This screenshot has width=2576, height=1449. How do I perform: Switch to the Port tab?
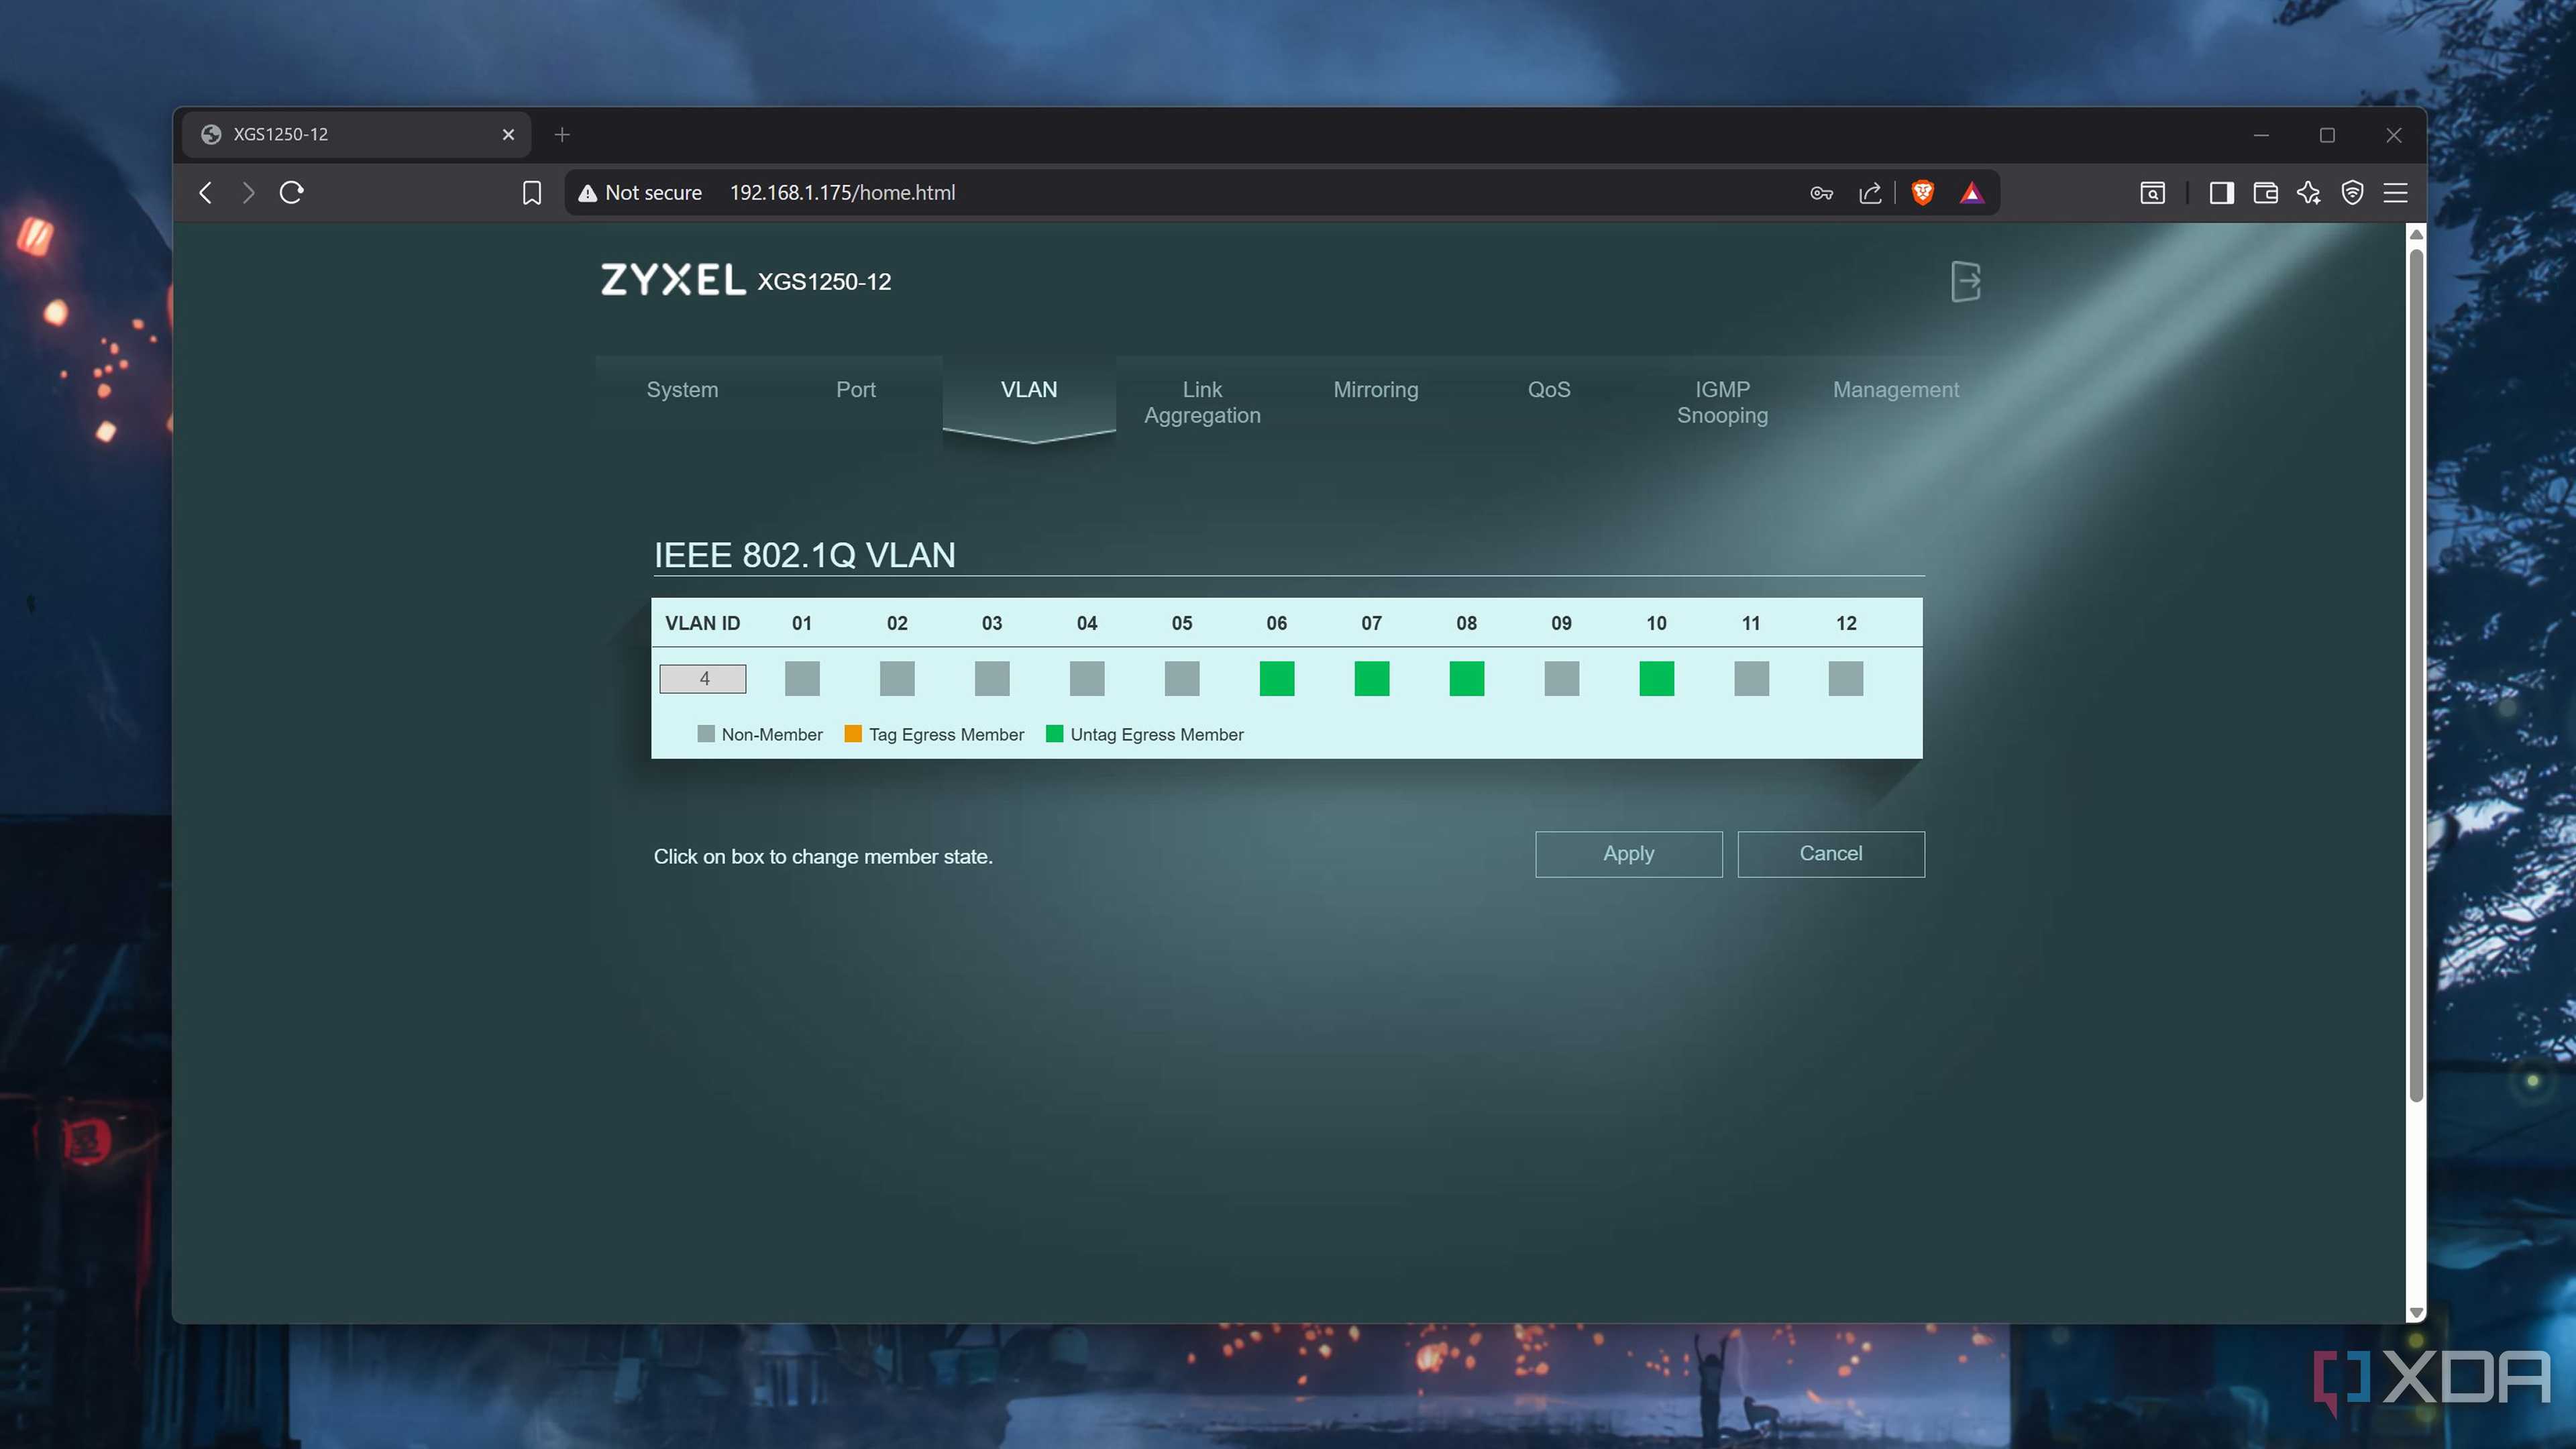(856, 390)
